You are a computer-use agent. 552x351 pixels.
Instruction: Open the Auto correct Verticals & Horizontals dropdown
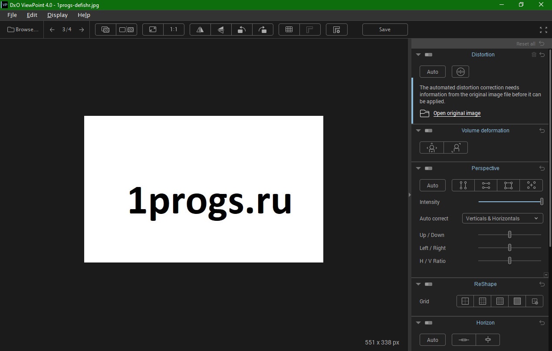click(x=502, y=218)
